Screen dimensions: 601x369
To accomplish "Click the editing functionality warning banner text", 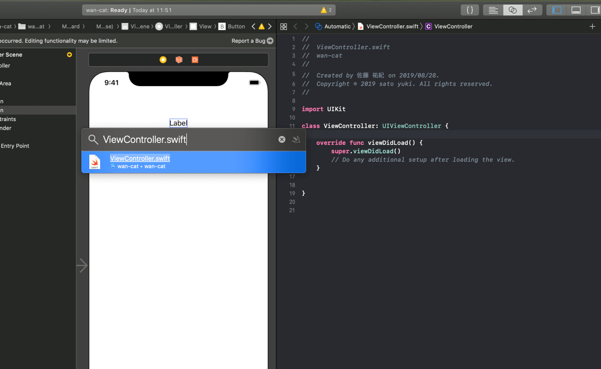I will [x=59, y=41].
